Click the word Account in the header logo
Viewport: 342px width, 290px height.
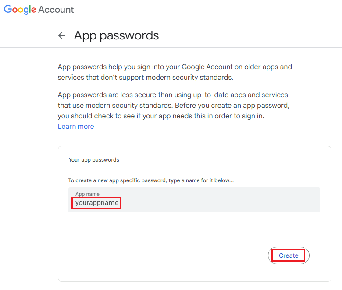click(56, 9)
